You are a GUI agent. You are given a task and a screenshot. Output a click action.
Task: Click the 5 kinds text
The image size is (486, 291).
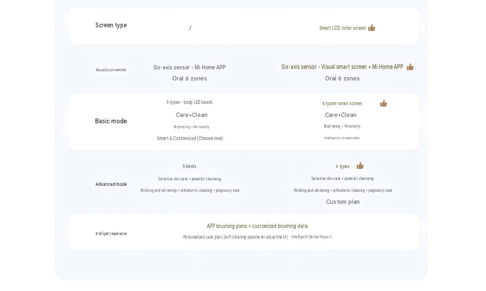pyautogui.click(x=189, y=167)
